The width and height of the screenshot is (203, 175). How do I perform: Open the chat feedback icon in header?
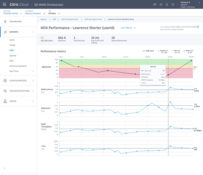point(155,5)
